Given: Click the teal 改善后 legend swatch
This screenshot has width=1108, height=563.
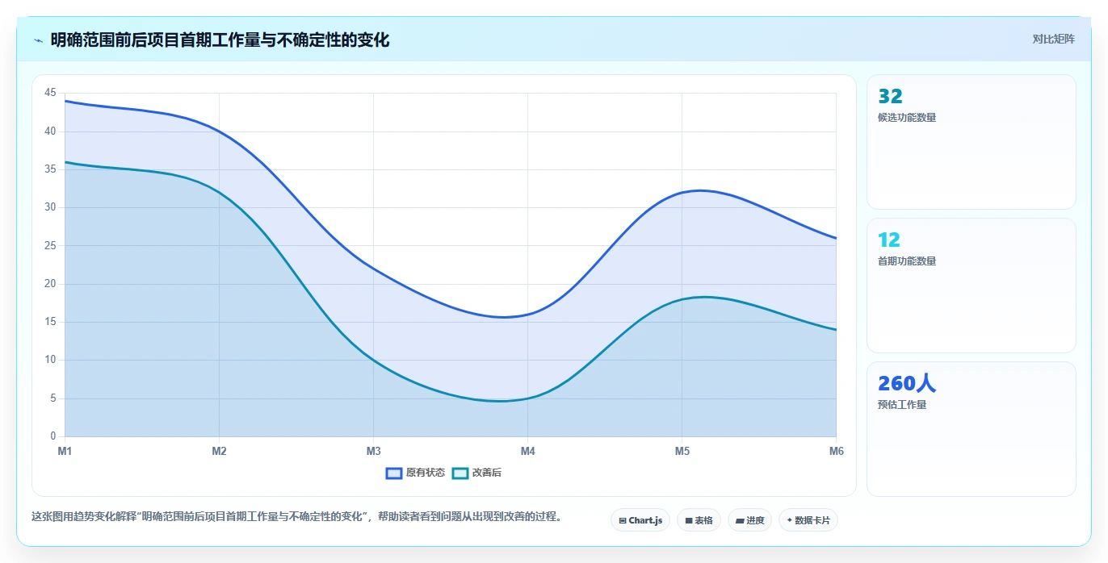Looking at the screenshot, I should pos(460,473).
